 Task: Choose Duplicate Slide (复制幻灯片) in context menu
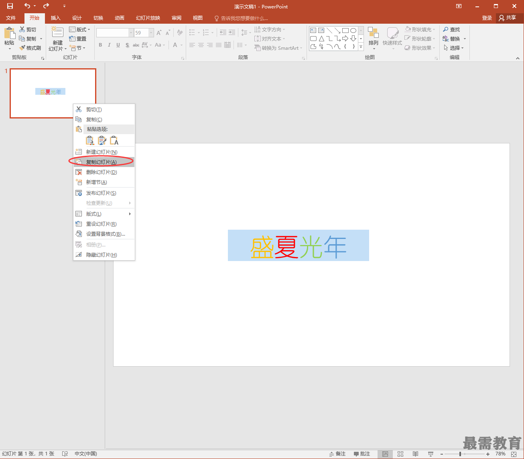[104, 162]
